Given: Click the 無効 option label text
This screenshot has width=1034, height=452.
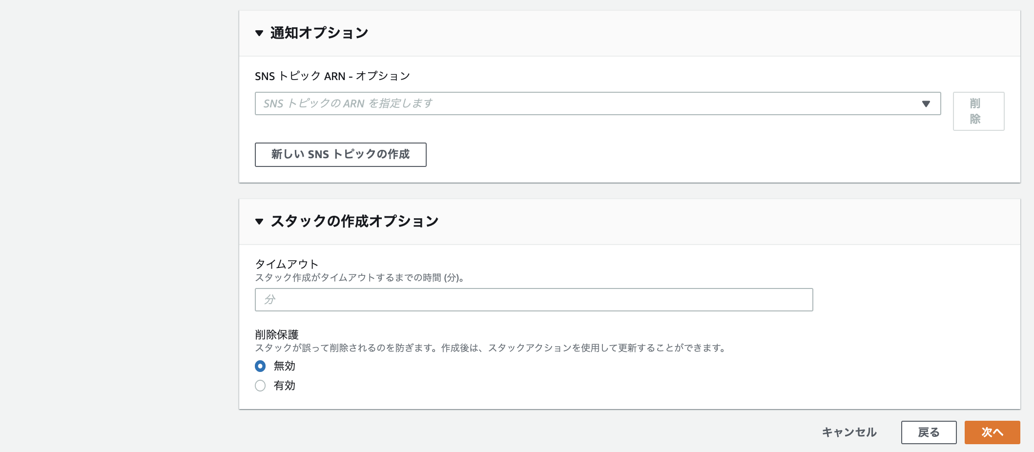Looking at the screenshot, I should [284, 366].
